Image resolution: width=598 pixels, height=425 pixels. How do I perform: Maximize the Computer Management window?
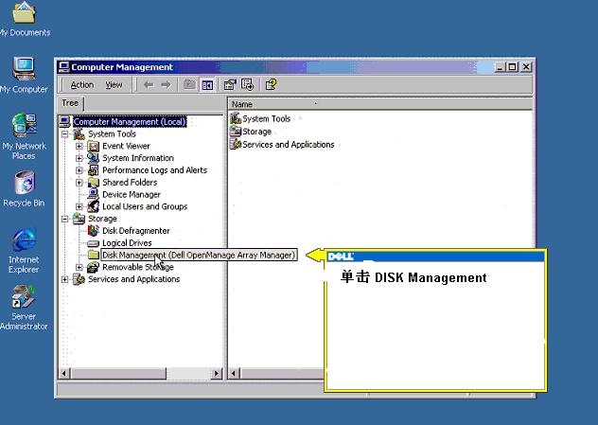pos(512,67)
